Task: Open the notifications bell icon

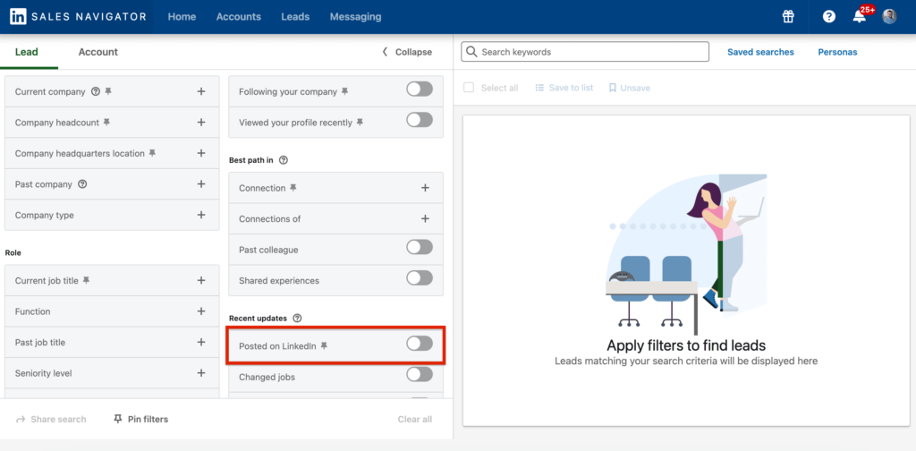Action: pos(858,16)
